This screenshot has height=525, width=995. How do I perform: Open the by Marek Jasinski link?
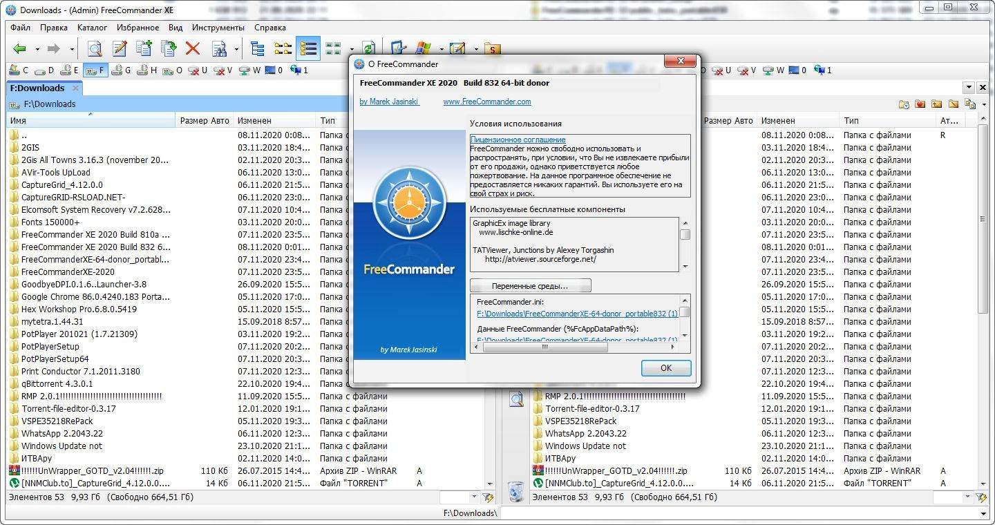[390, 102]
